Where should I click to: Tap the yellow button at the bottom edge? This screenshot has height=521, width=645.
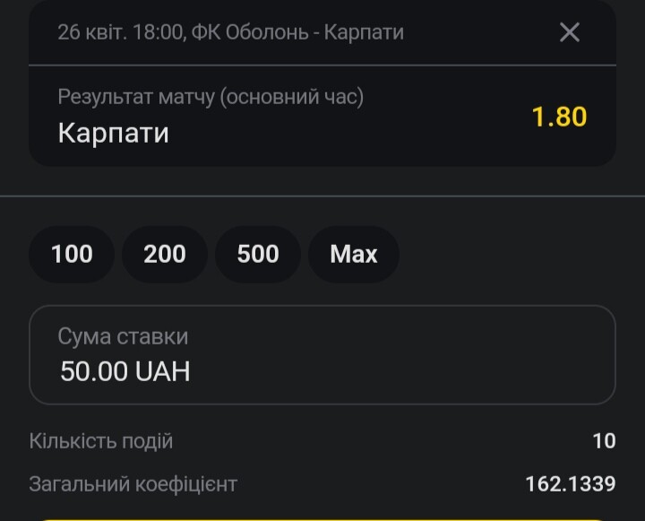[x=322, y=520]
